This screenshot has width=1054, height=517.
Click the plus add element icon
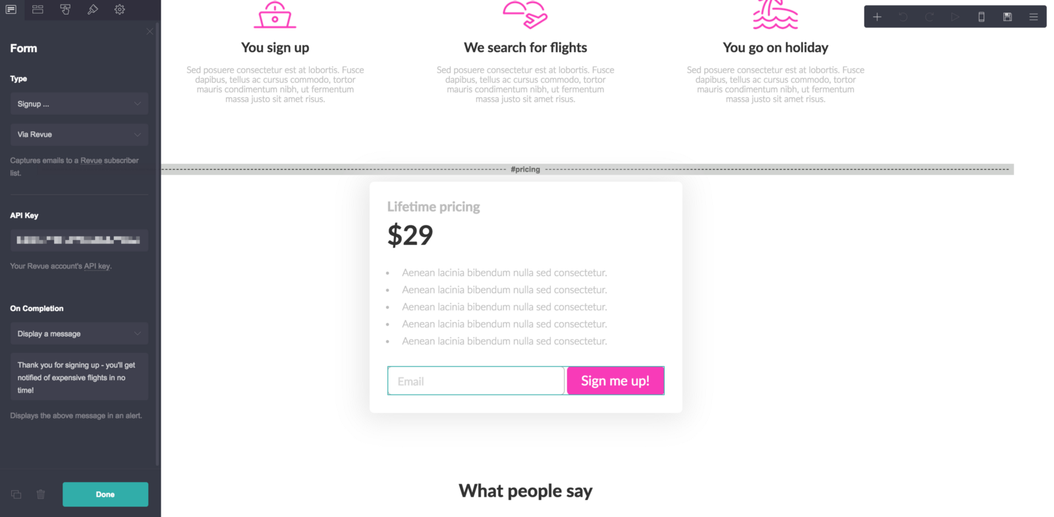click(x=877, y=17)
